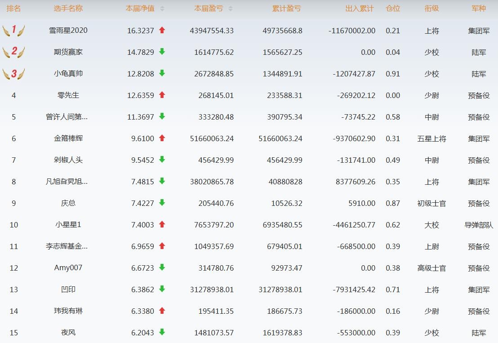Image resolution: width=498 pixels, height=343 pixels.
Task: Click the third place laurel rank badge
Action: (x=13, y=74)
